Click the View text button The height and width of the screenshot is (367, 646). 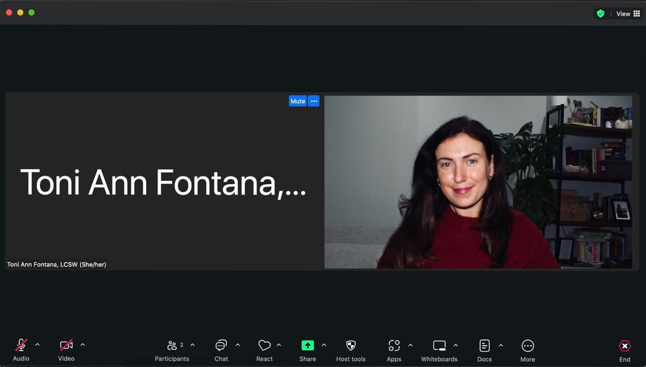click(623, 14)
